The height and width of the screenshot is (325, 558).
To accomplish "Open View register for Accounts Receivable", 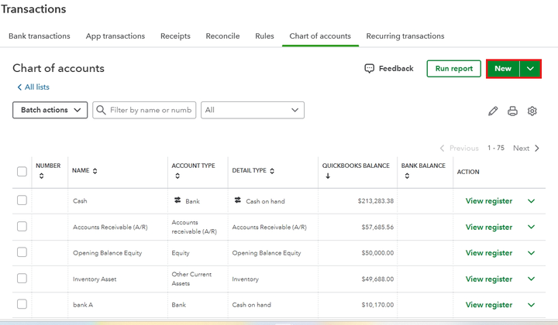I will tap(489, 227).
